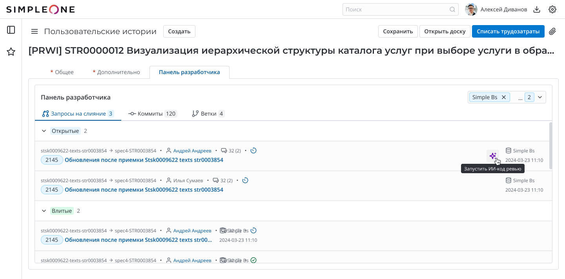Открыть навигационное меню рядом с заголовком страницы
This screenshot has height=279, width=565.
35,31
